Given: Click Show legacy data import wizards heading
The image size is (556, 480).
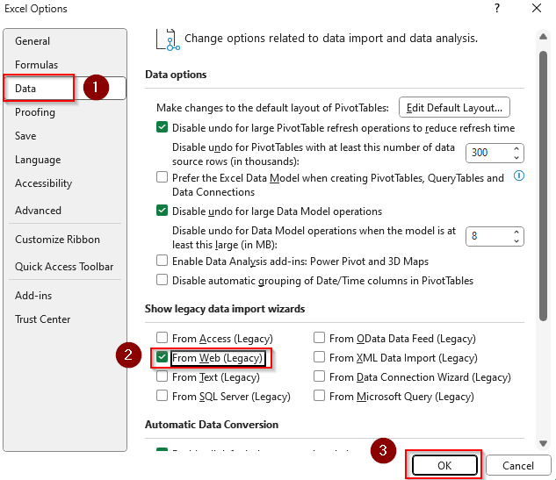Looking at the screenshot, I should click(225, 309).
